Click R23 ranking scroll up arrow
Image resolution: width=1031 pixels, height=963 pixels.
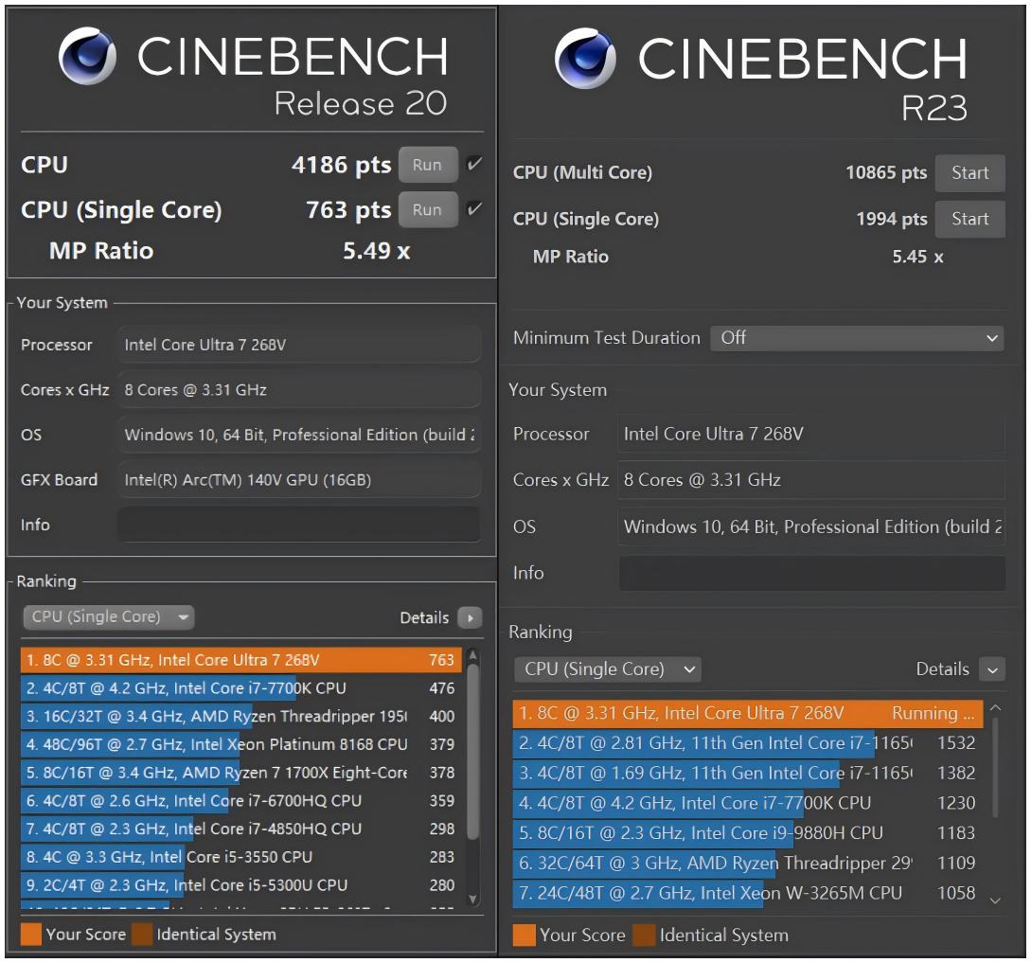click(995, 707)
